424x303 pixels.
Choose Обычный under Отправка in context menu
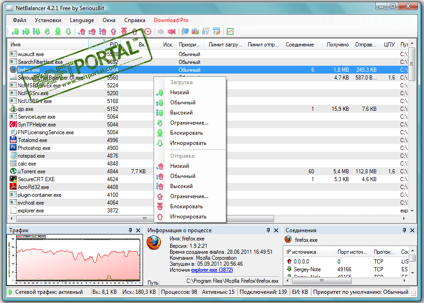(x=190, y=176)
